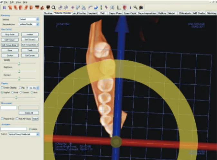Image resolution: width=217 pixels, height=160 pixels.
Task: Check the Hide All Values checkbox
Action: [x=17, y=119]
